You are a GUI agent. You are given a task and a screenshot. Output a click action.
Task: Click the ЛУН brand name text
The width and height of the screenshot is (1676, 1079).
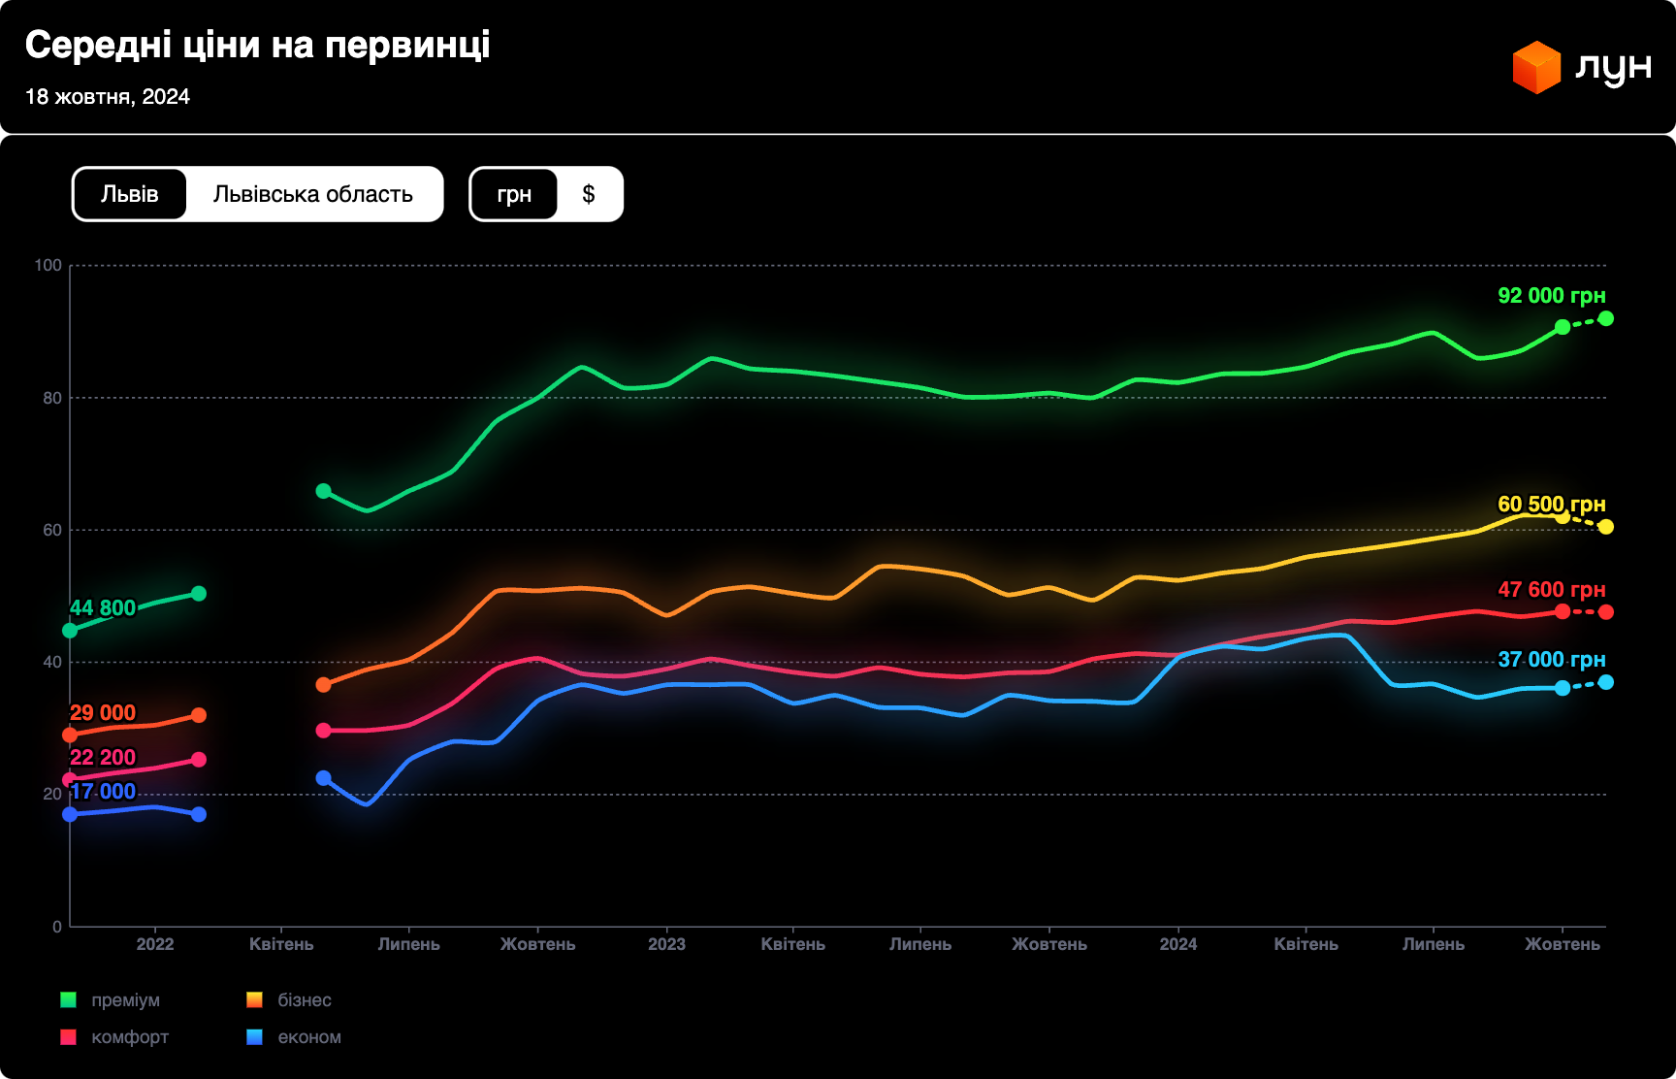click(x=1613, y=66)
